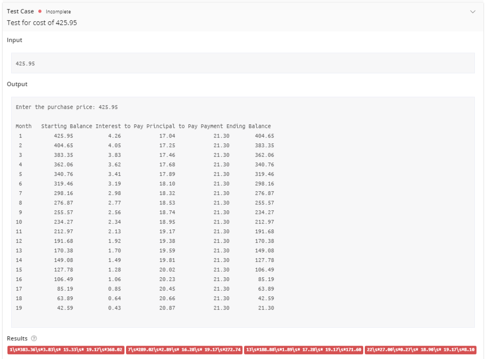Select the Month 1 row in the table

(x=144, y=135)
